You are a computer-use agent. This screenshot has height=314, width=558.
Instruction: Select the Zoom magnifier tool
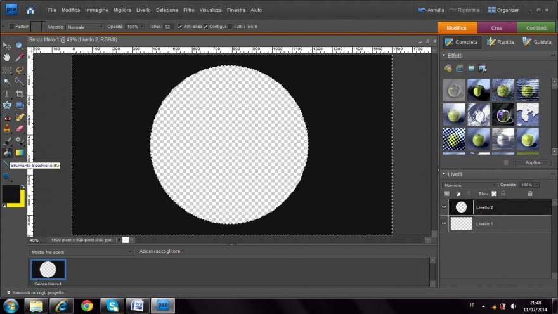[20, 46]
